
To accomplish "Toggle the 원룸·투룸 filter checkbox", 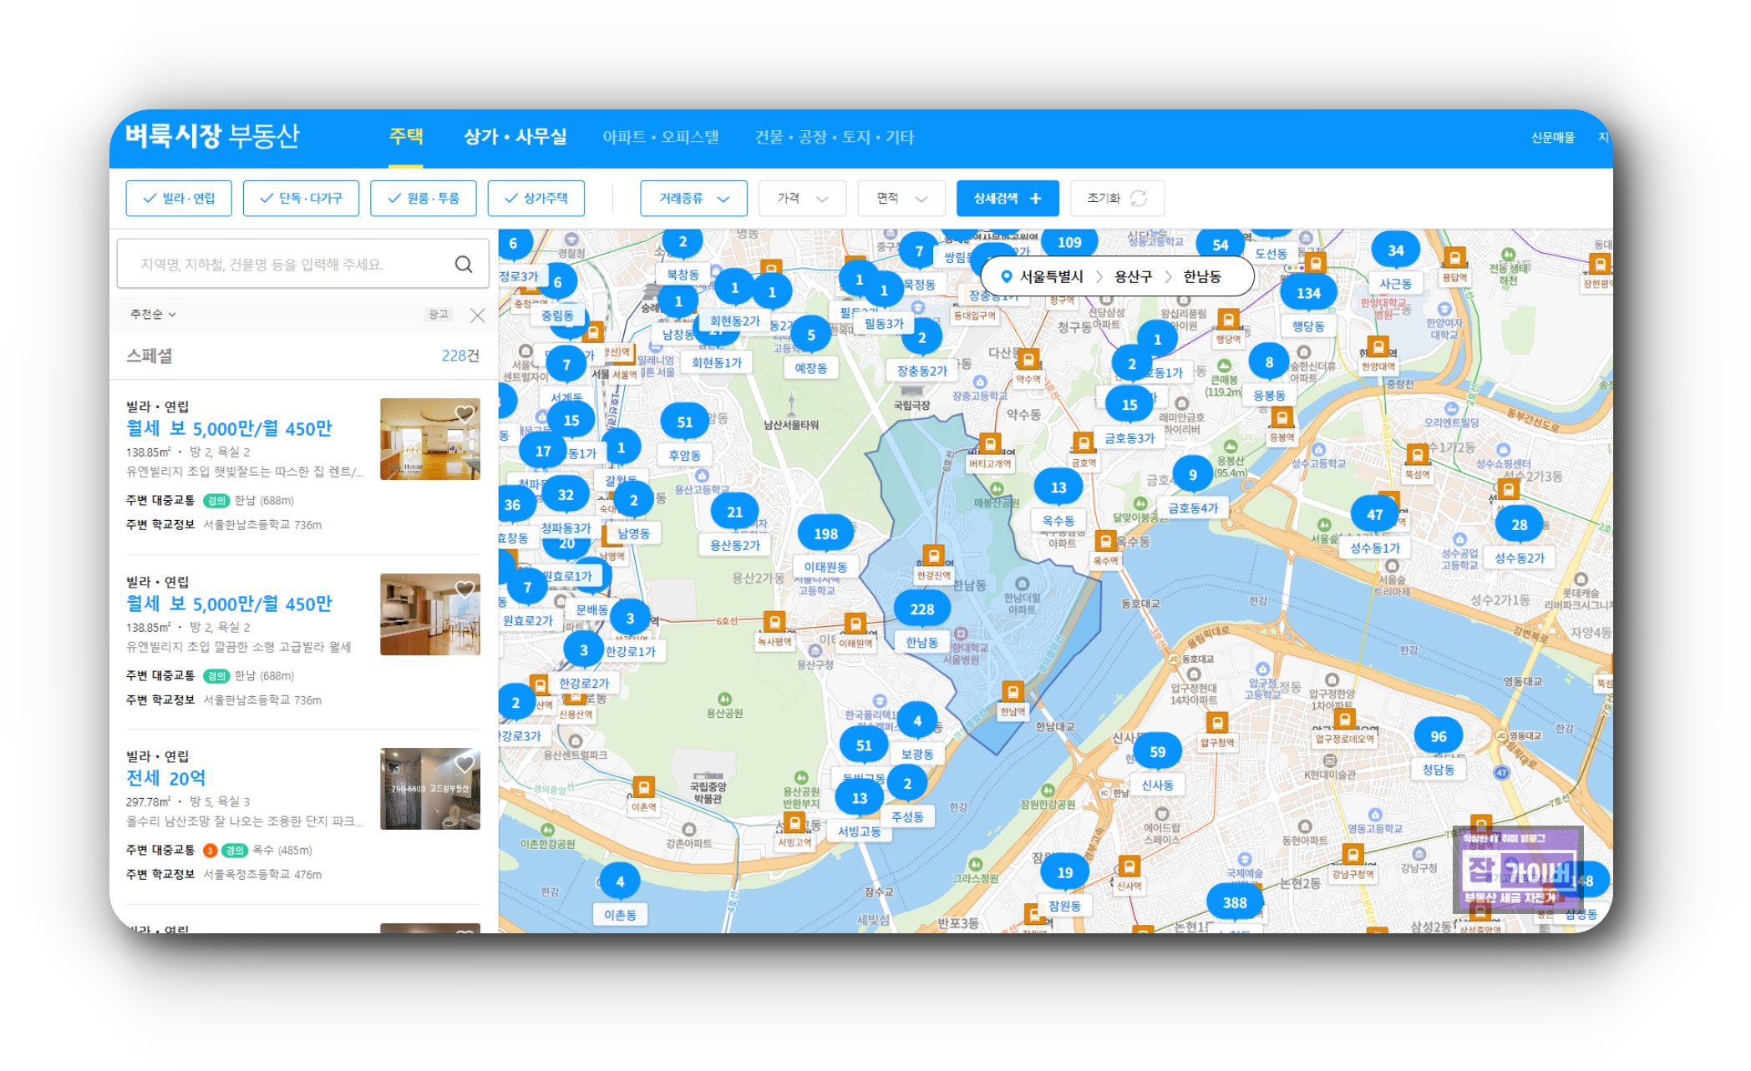I will 424,199.
